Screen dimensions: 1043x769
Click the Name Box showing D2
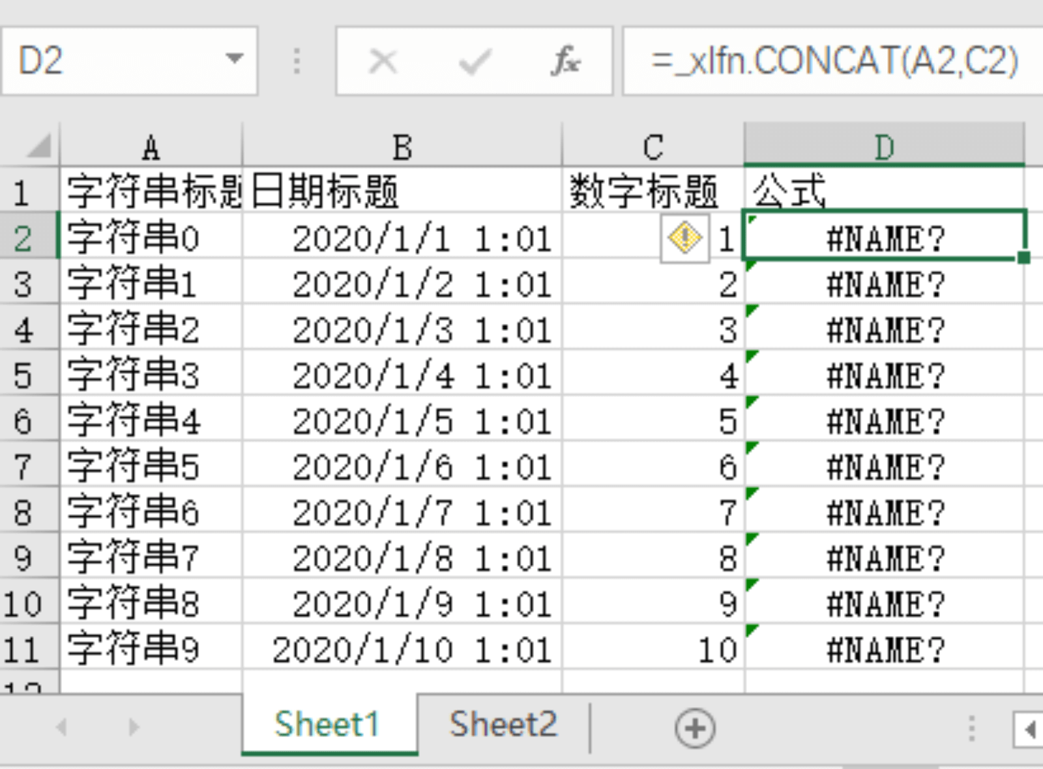pyautogui.click(x=117, y=61)
